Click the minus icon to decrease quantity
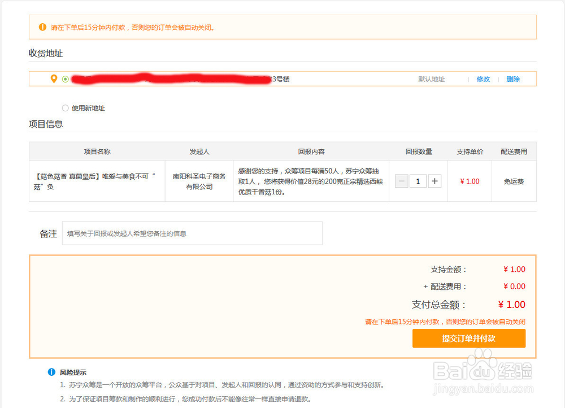Viewport: 565px width, 408px height. click(402, 181)
